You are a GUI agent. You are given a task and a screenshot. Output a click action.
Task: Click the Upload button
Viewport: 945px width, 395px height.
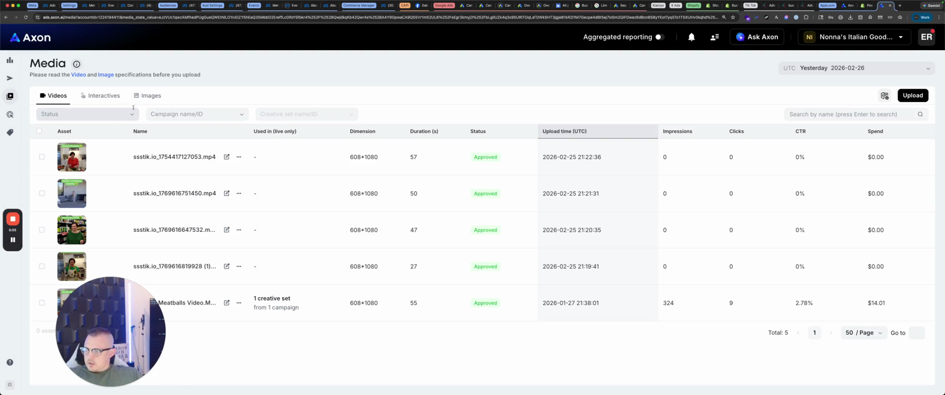click(x=913, y=95)
